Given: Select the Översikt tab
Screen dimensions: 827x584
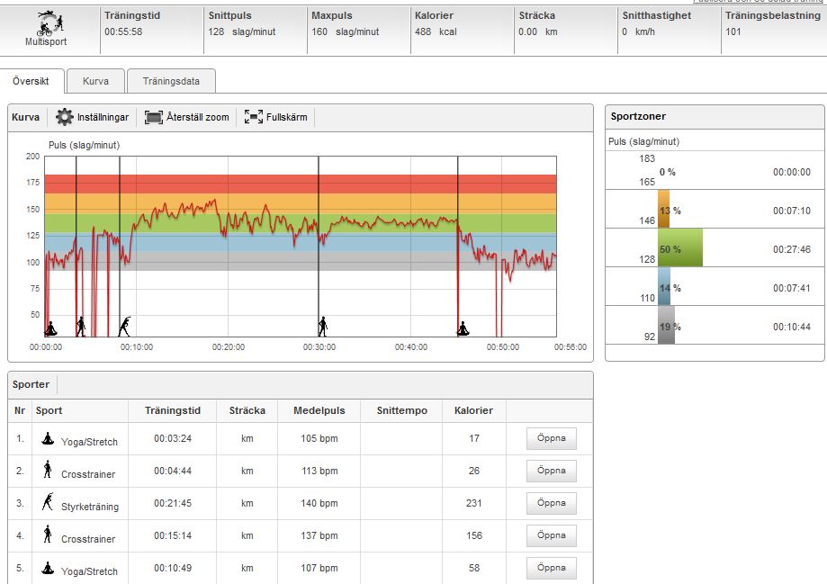Looking at the screenshot, I should point(31,81).
